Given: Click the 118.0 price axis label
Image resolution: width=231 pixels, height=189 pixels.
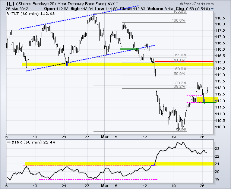Looking at the screenshot, I should click(220, 24).
